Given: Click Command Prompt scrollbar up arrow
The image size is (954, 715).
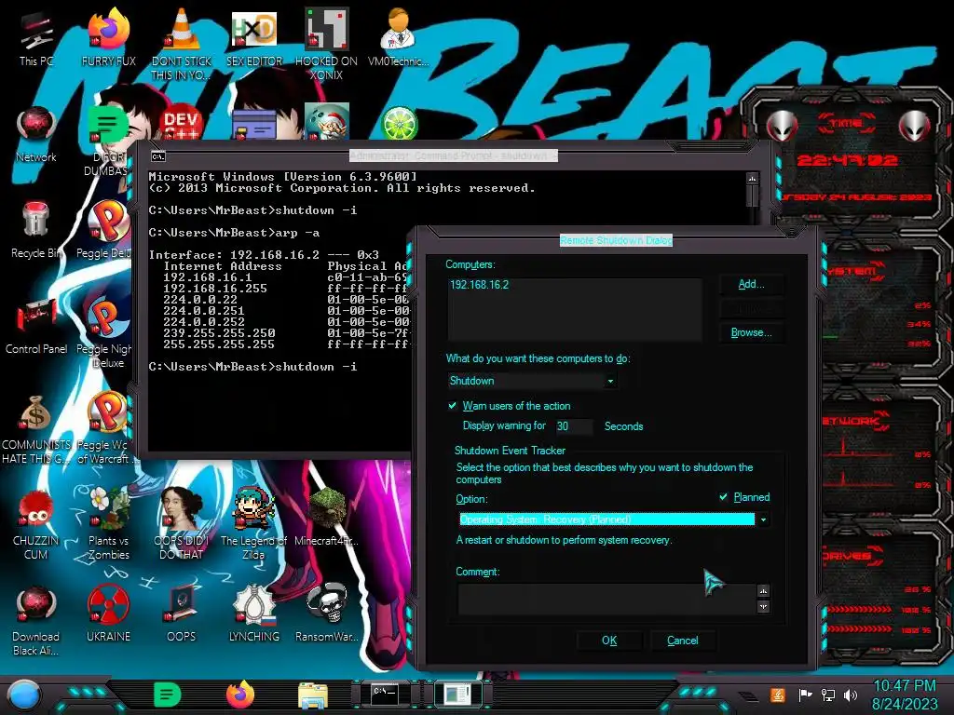Looking at the screenshot, I should click(753, 179).
